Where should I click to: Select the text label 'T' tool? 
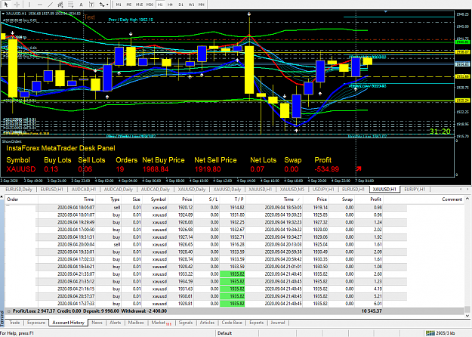point(91,5)
